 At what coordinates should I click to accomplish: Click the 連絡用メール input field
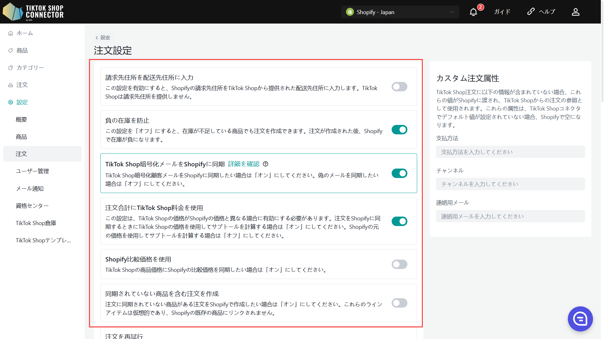pos(510,216)
